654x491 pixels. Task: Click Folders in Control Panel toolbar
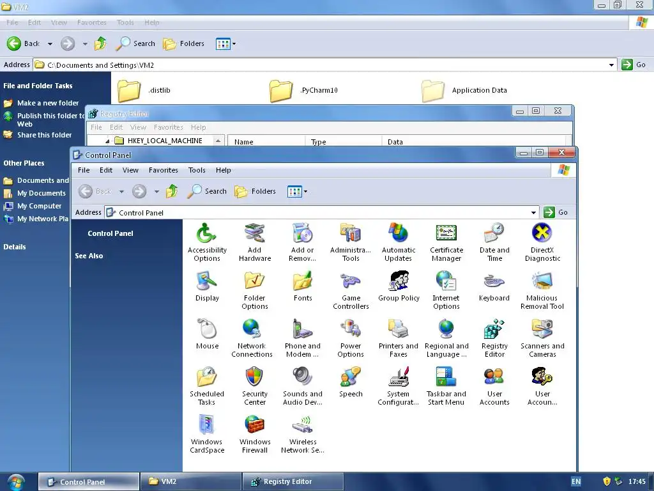255,191
